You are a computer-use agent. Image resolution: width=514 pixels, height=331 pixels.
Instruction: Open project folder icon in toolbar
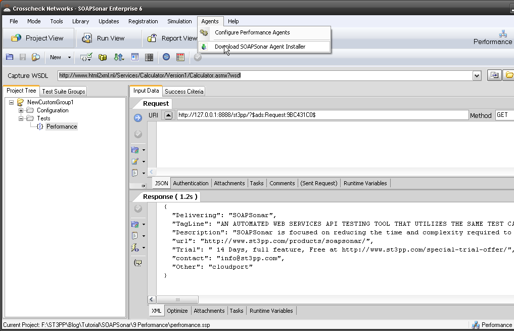coord(10,57)
